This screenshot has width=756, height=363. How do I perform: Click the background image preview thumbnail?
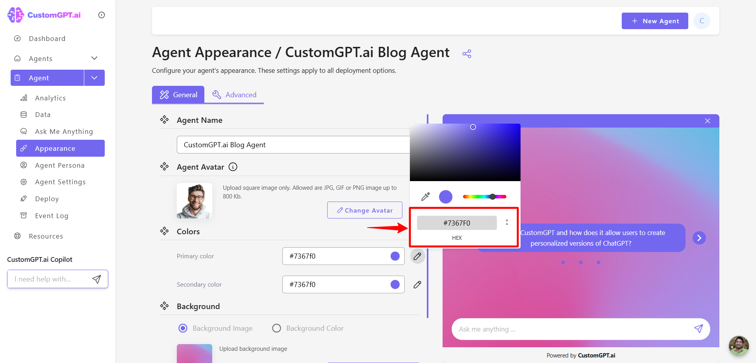coord(195,354)
